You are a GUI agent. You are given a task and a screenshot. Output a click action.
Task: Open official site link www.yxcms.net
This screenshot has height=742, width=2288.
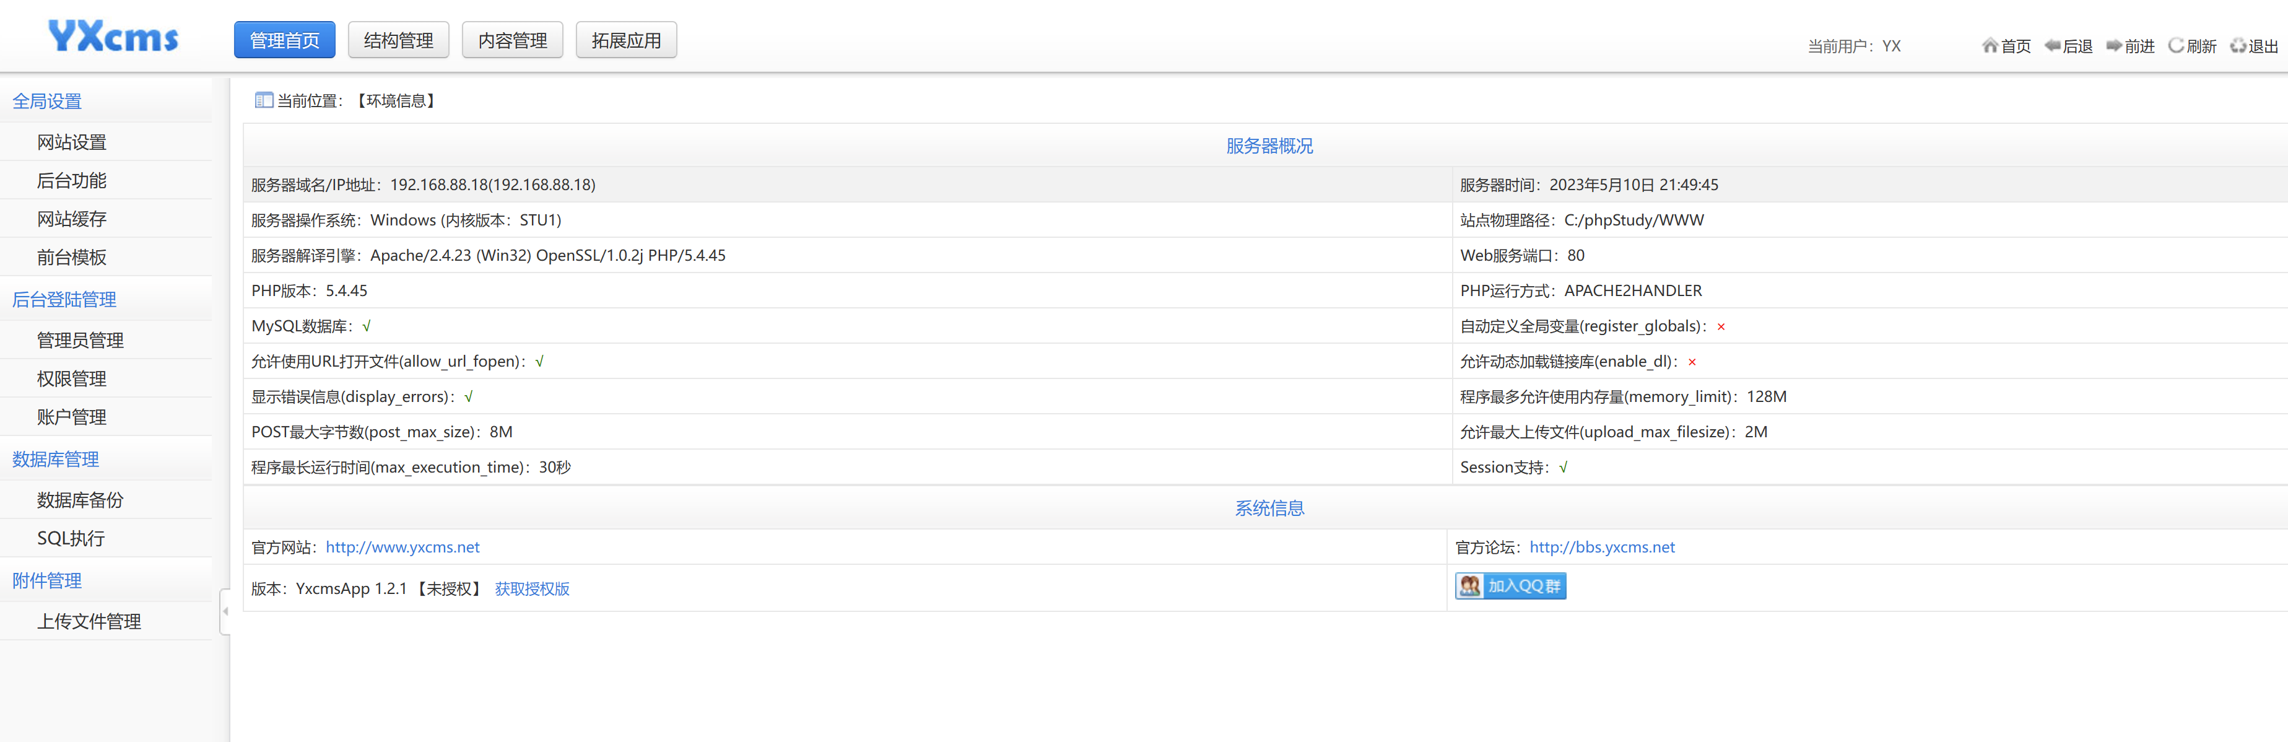(402, 548)
